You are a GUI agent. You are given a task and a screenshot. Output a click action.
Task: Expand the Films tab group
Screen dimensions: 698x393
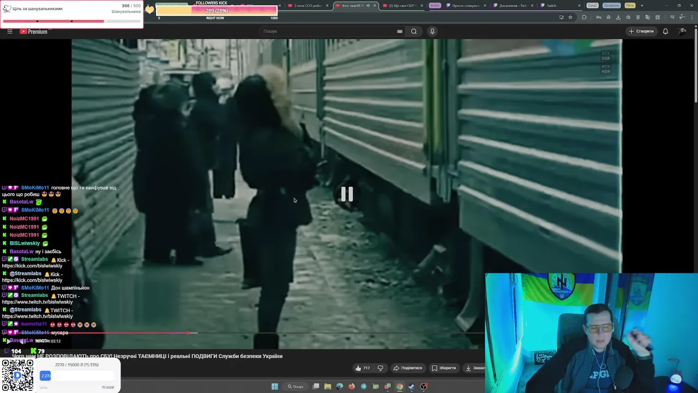[630, 5]
